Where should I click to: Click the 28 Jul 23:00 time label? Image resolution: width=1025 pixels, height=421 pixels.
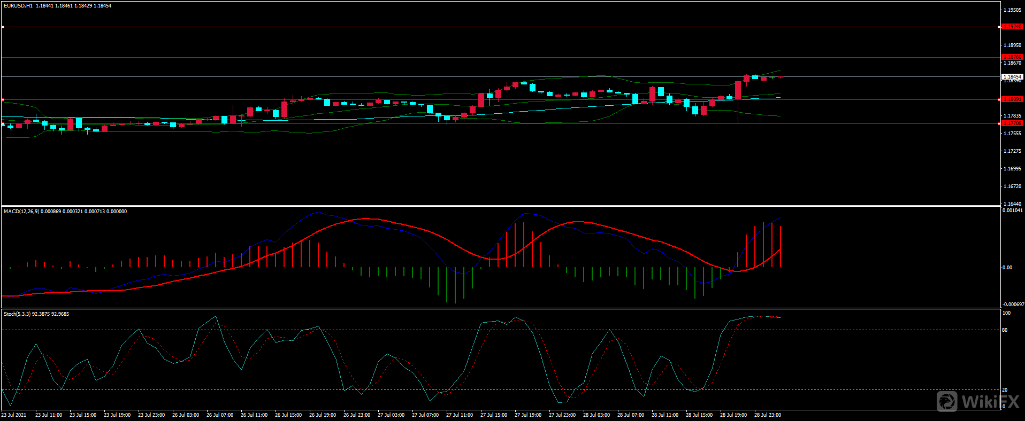pos(767,415)
